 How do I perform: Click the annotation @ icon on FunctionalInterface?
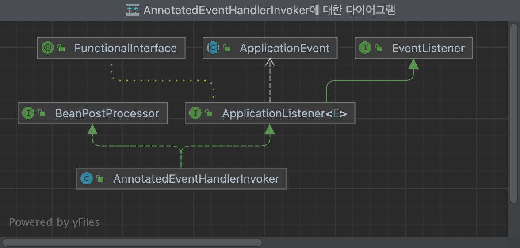pyautogui.click(x=48, y=48)
